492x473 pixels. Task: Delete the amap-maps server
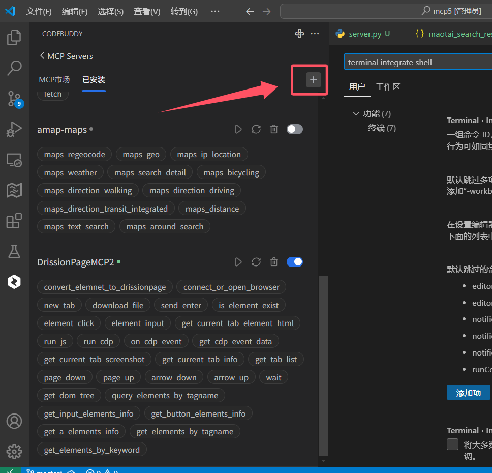click(274, 129)
